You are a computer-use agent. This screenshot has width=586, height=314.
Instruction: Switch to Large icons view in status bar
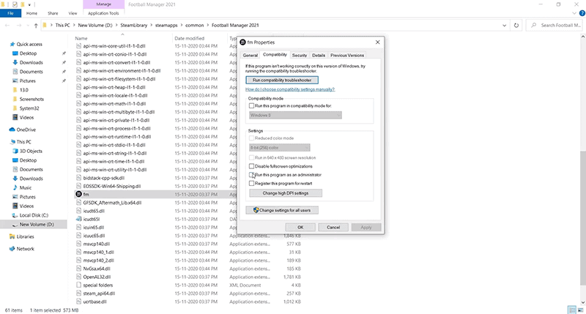580,310
